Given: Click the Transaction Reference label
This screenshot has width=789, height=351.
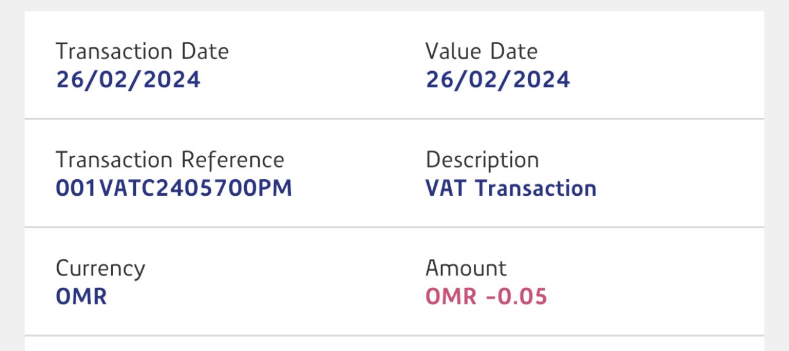Looking at the screenshot, I should (170, 160).
